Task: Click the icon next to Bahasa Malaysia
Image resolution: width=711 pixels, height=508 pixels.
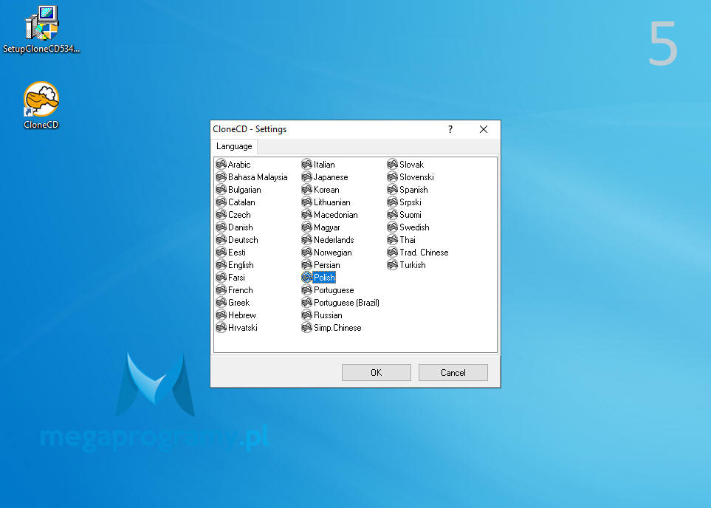Action: (221, 177)
